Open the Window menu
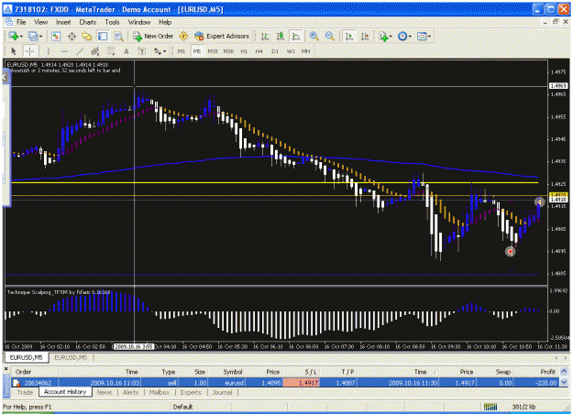The image size is (573, 414). [x=138, y=22]
